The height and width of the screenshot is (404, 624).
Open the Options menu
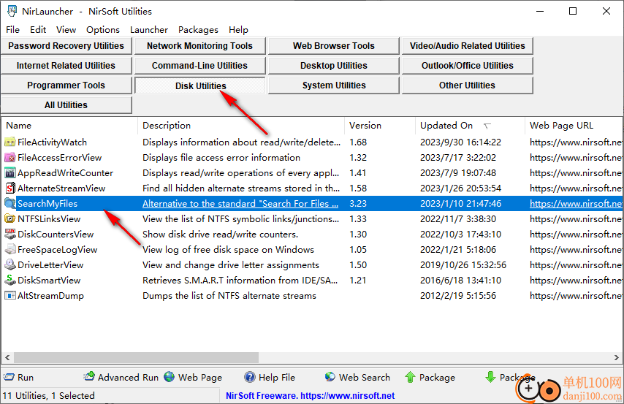pos(103,30)
